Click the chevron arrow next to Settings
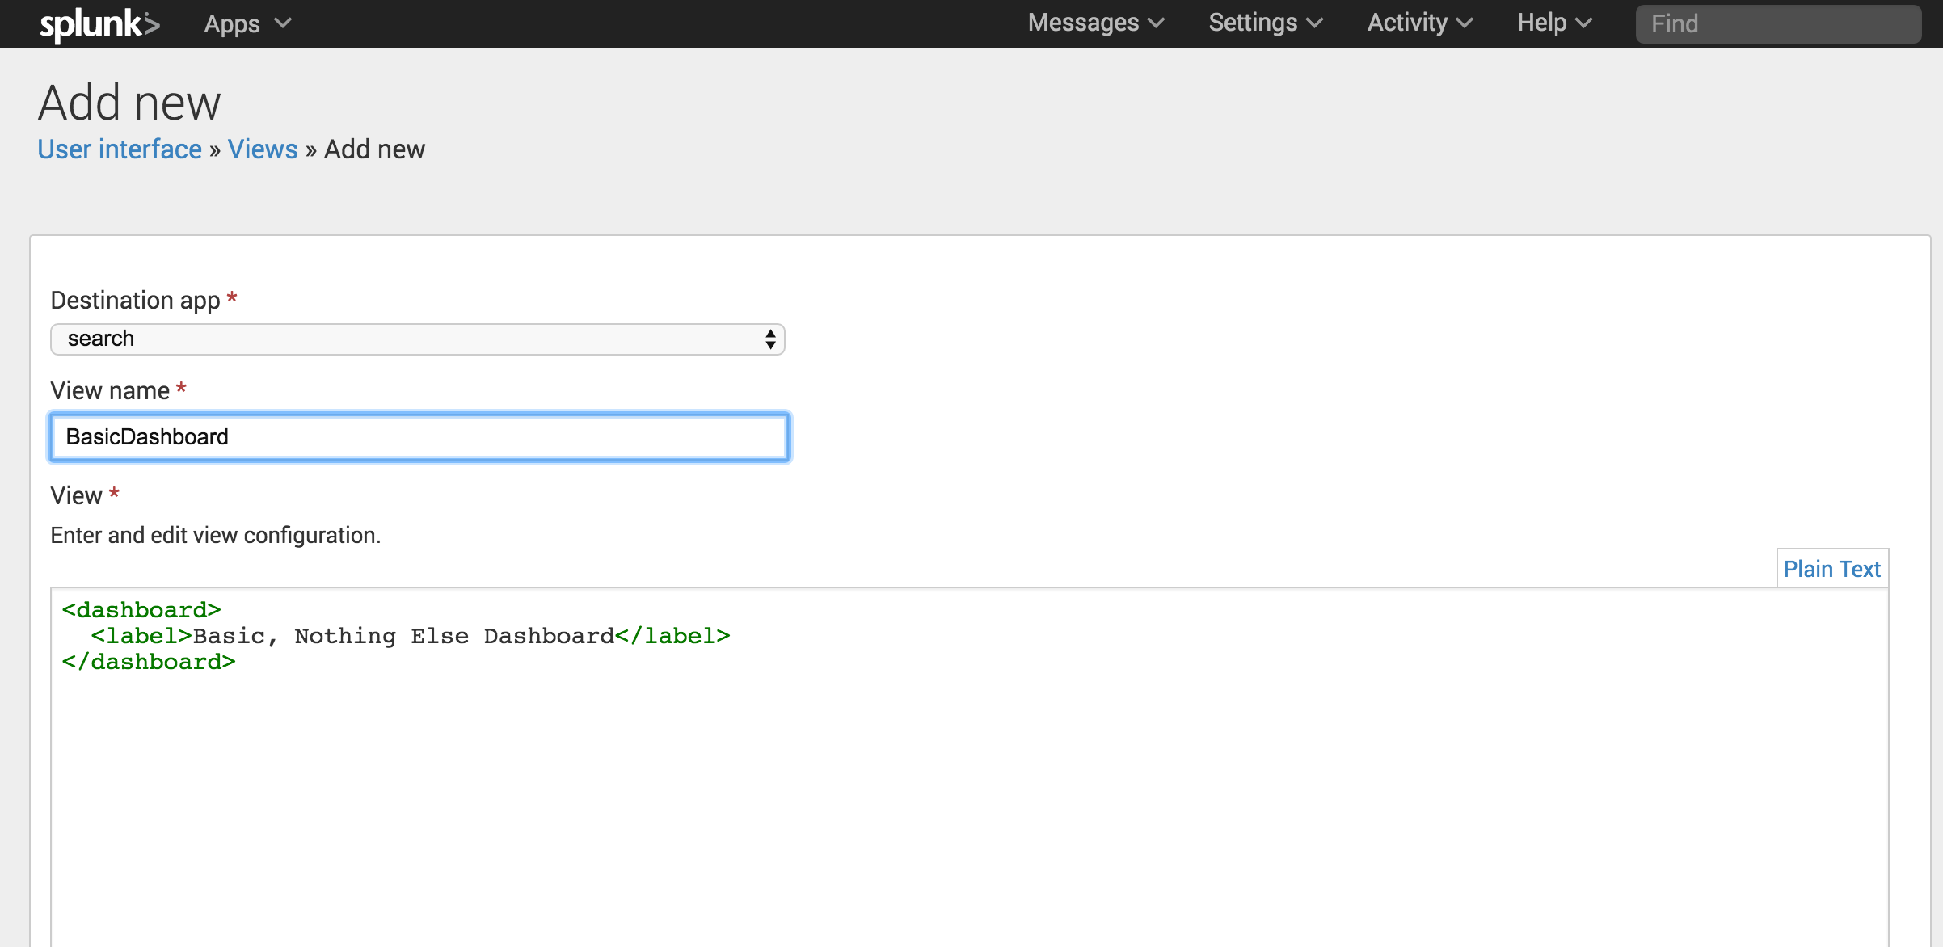The image size is (1943, 947). tap(1314, 23)
